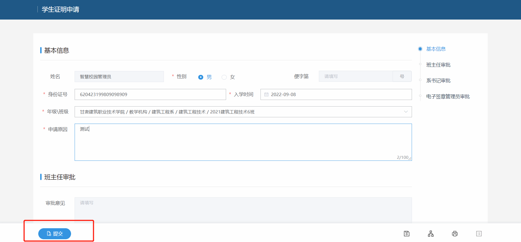Click the 便字第 input field
The image size is (521, 242).
click(x=356, y=77)
